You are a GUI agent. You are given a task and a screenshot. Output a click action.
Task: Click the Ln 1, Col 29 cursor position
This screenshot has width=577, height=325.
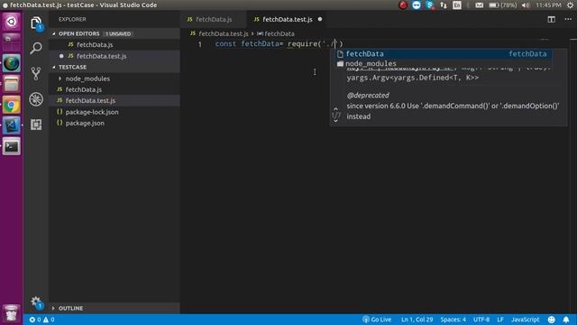tap(417, 320)
